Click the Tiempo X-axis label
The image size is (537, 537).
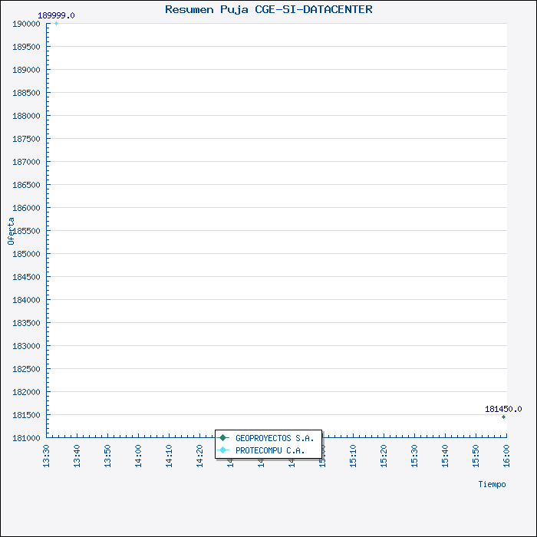[492, 484]
